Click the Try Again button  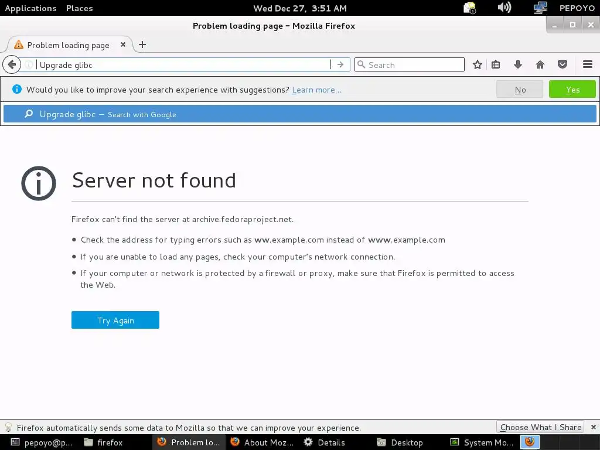(x=115, y=320)
